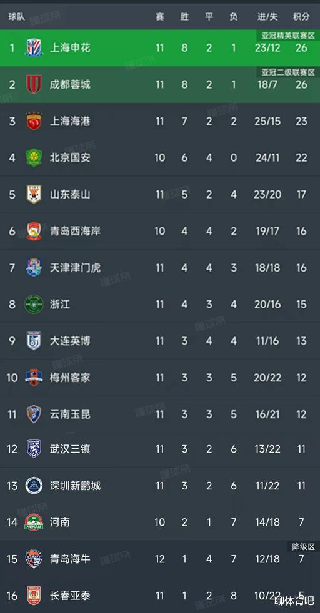Click the 青岛海牛 team name

[x=71, y=559]
